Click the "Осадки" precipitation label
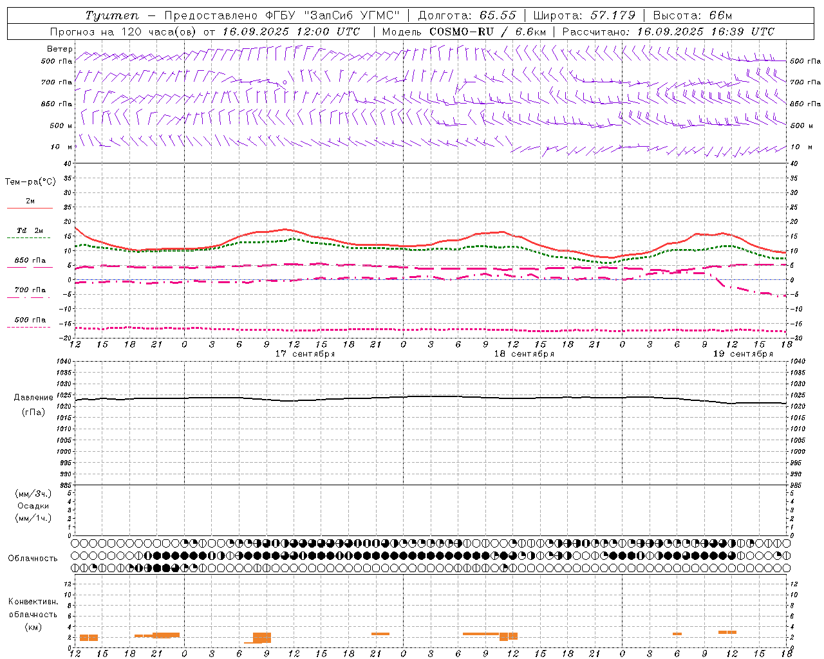 [x=33, y=506]
